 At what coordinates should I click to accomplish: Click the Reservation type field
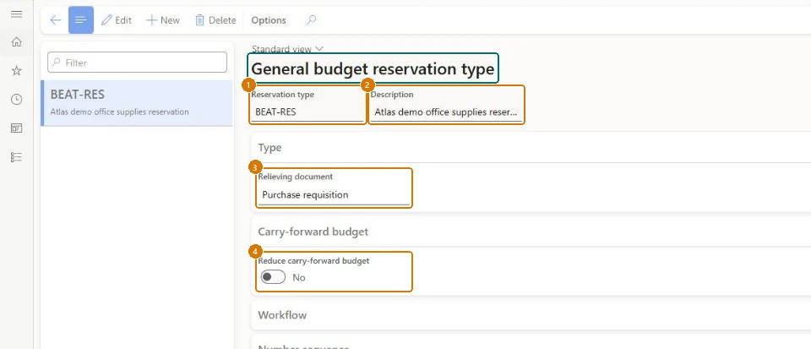click(x=308, y=112)
